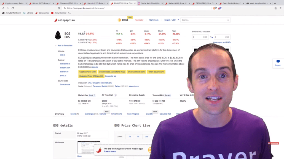Click the USD amount calculator field
The width and height of the screenshot is (284, 159).
222,37
